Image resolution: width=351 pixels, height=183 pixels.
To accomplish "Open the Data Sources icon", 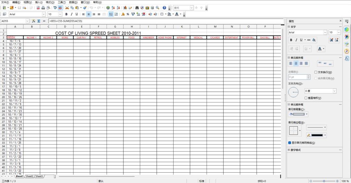I will click(152, 8).
